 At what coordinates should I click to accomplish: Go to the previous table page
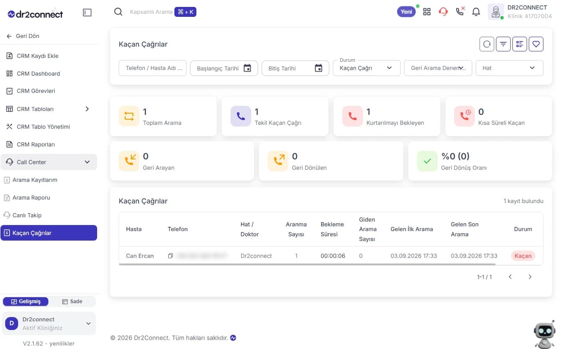[510, 277]
